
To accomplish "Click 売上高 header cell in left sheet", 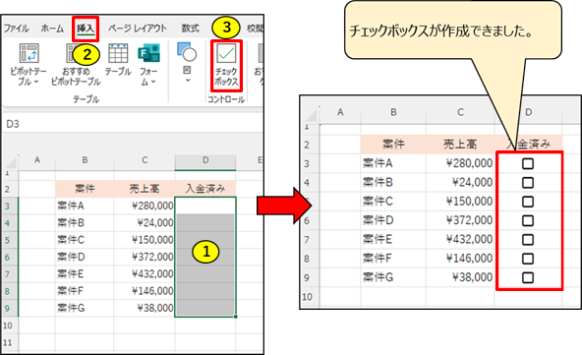I will (x=145, y=189).
